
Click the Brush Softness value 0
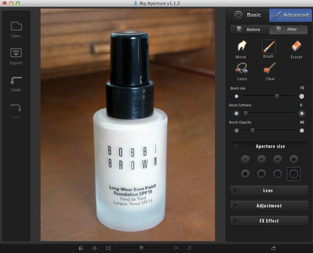(301, 105)
